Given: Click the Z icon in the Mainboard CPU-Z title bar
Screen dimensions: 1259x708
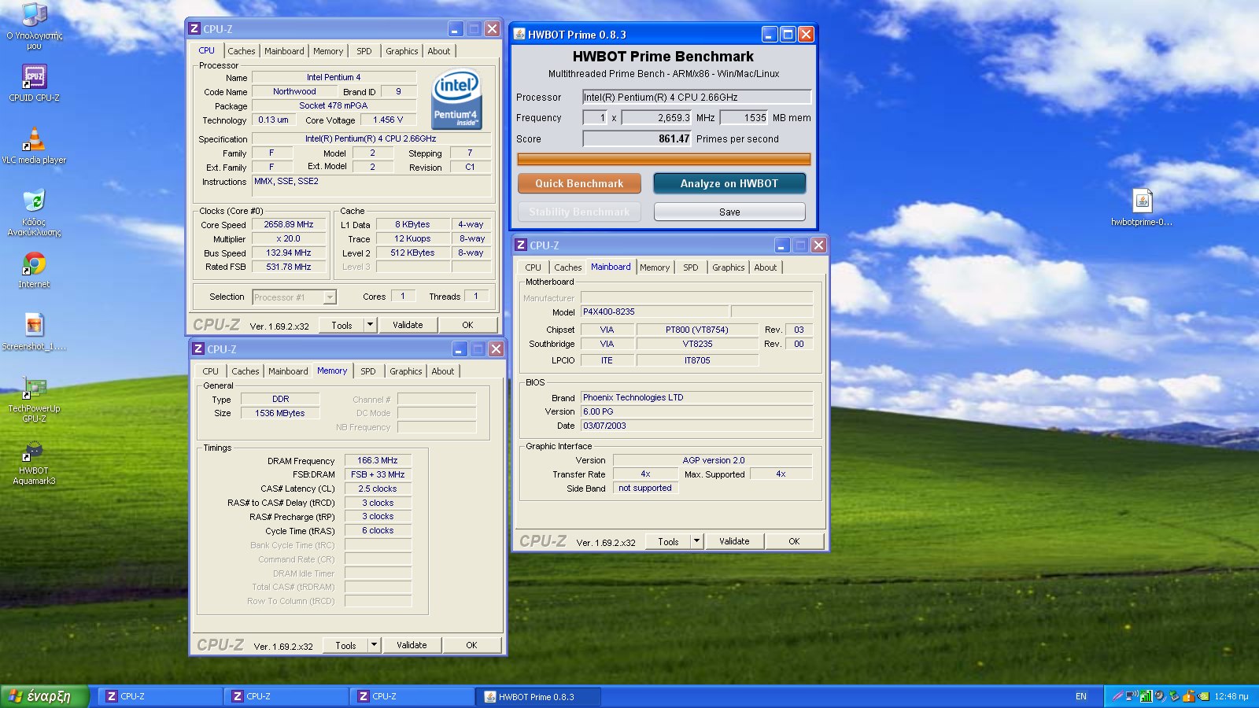Looking at the screenshot, I should click(521, 245).
